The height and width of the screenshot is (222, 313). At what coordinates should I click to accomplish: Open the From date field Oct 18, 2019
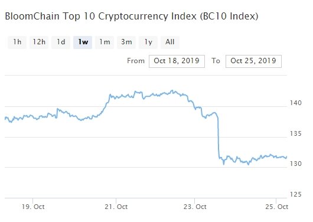177,61
